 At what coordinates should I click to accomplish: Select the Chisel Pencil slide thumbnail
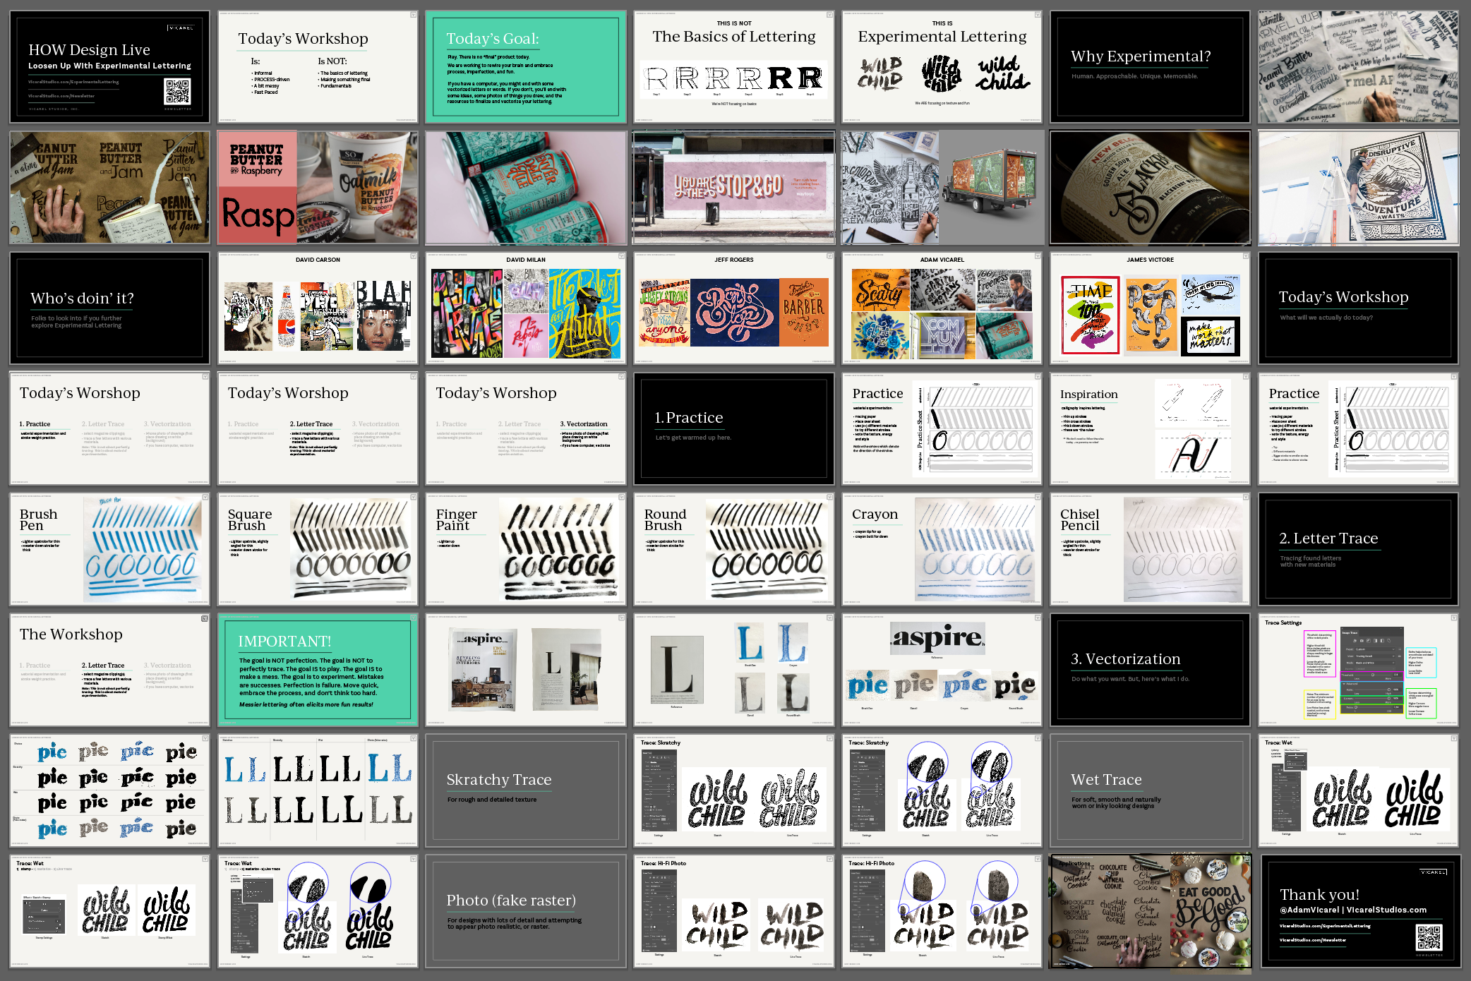coord(1150,549)
